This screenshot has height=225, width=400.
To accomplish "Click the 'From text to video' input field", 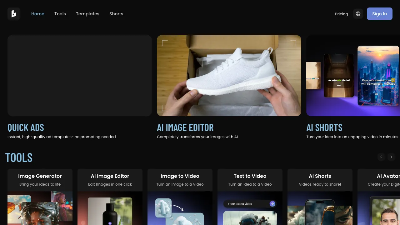I will click(x=245, y=204).
